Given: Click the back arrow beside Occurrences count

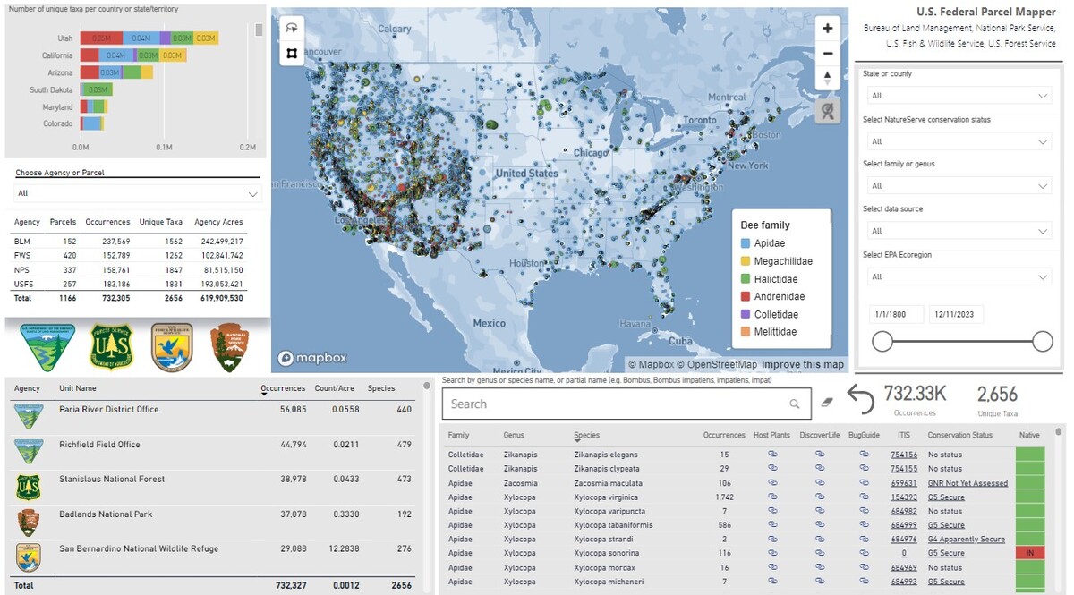Looking at the screenshot, I should 860,399.
